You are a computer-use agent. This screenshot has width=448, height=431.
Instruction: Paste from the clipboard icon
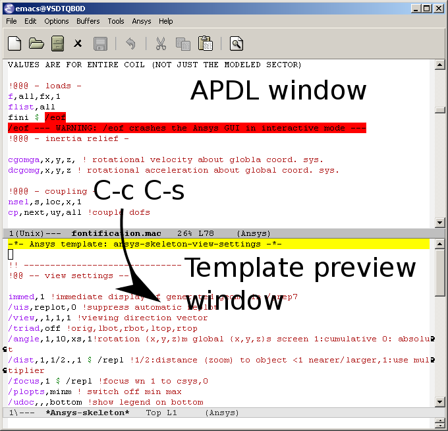206,43
